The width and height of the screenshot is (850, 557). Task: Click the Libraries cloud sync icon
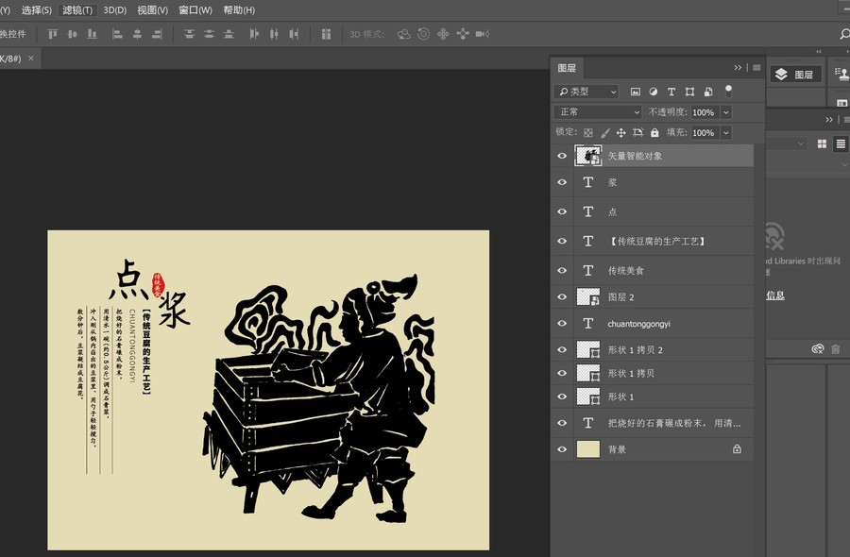coord(818,349)
